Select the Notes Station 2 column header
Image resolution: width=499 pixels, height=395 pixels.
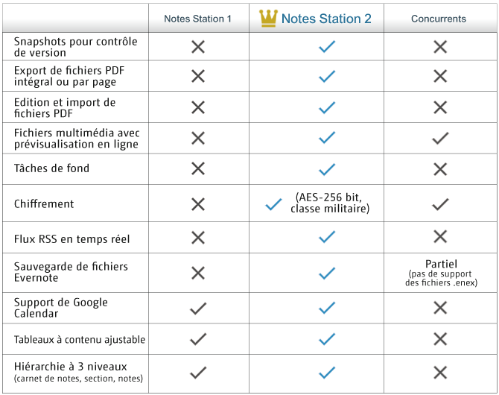tap(326, 19)
